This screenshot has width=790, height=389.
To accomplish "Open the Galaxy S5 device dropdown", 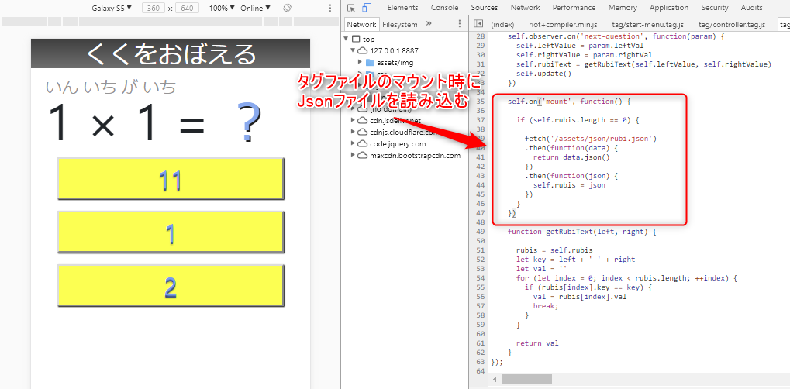I will click(112, 8).
